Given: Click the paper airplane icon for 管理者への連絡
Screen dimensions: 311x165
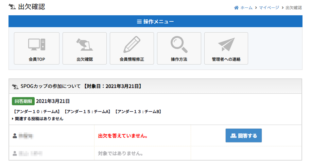Looking at the screenshot, I should point(226,44).
